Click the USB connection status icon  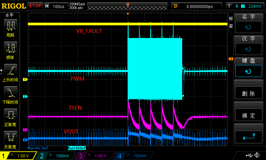(x=249, y=155)
